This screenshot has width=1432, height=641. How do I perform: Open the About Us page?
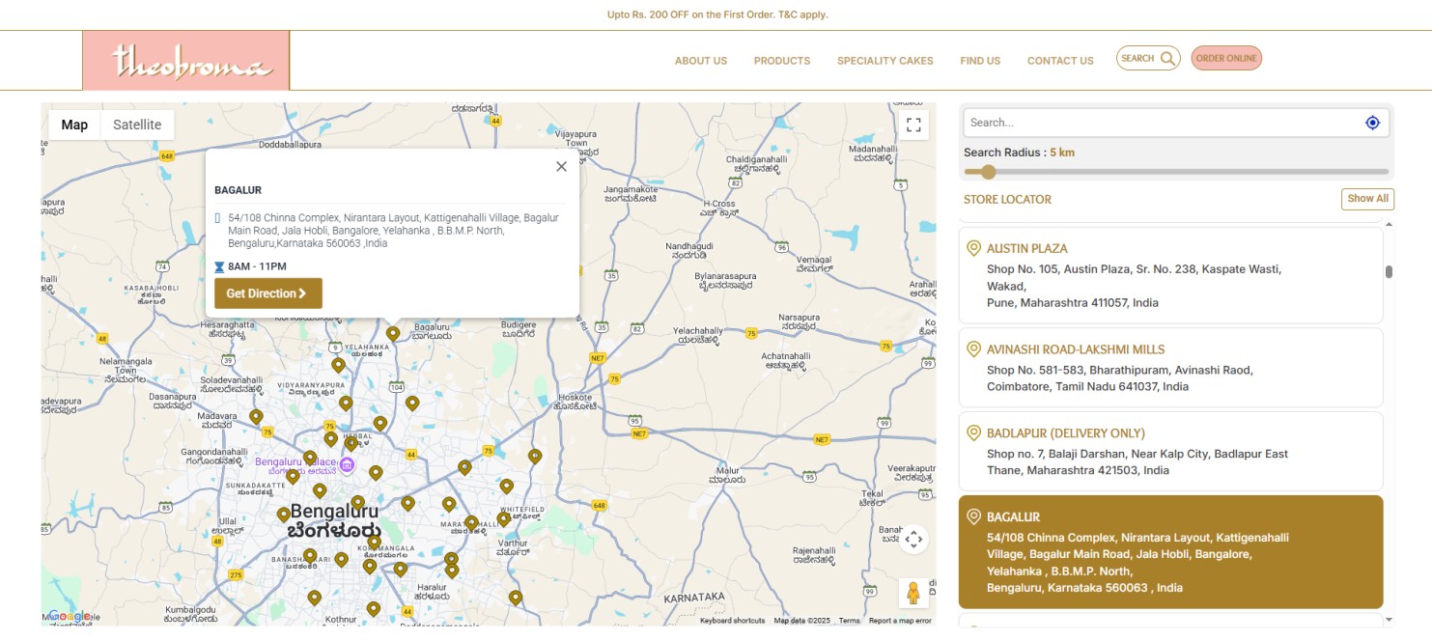[x=701, y=60]
